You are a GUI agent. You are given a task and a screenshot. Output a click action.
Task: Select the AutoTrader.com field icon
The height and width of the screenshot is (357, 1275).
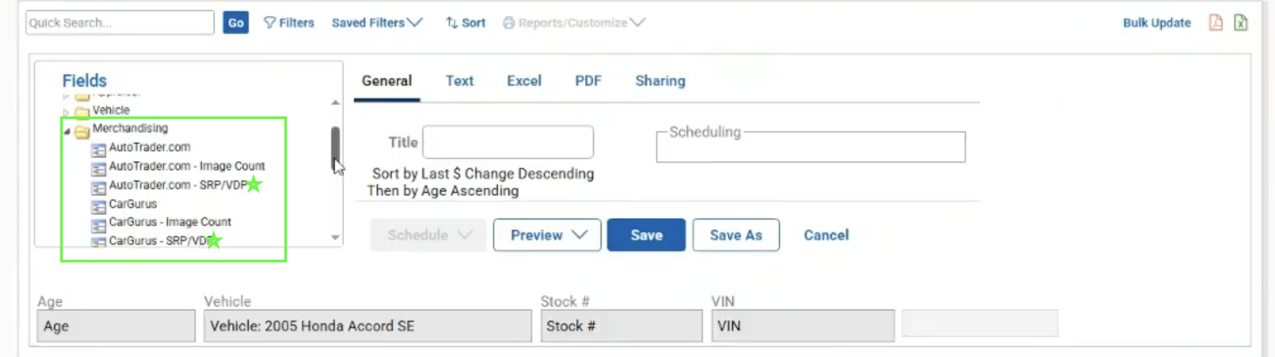tap(98, 150)
